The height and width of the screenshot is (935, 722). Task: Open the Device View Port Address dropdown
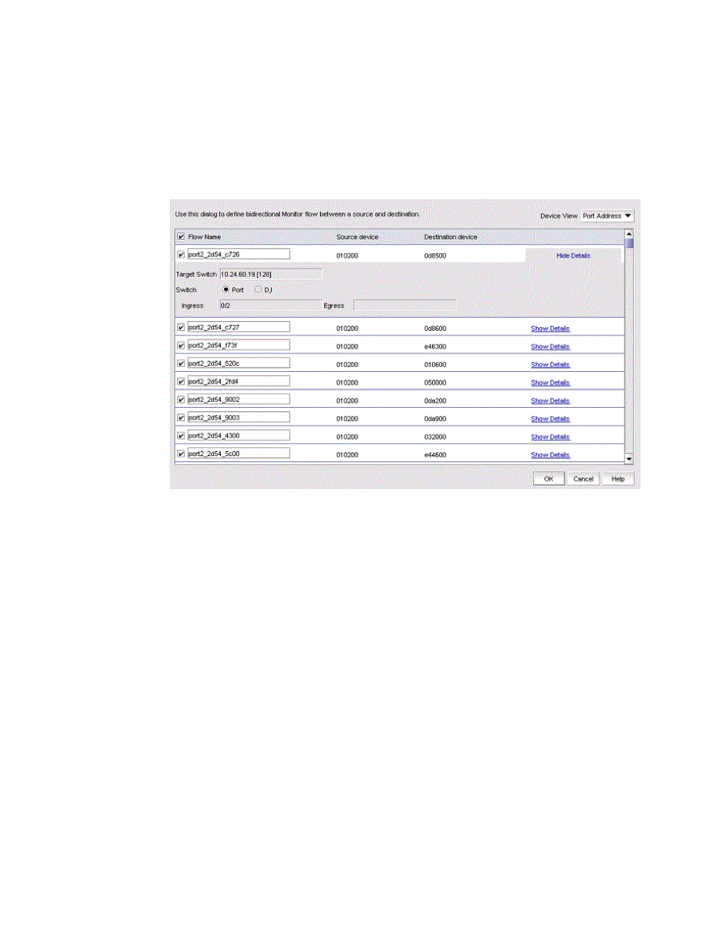607,216
